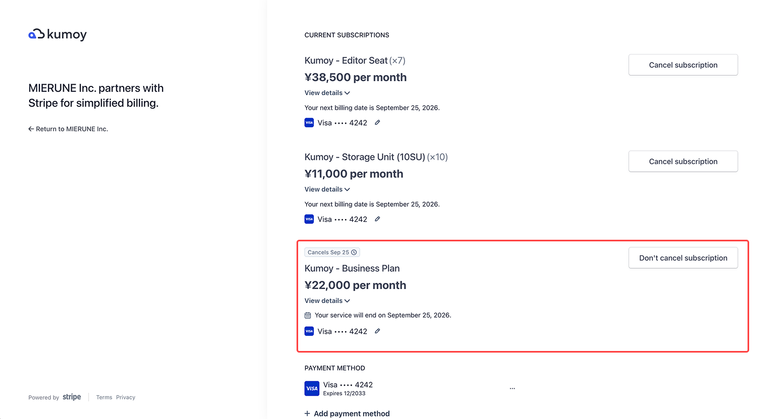774x419 pixels.
Task: Click the ×7 quantity next to Editor Seat
Action: [398, 60]
